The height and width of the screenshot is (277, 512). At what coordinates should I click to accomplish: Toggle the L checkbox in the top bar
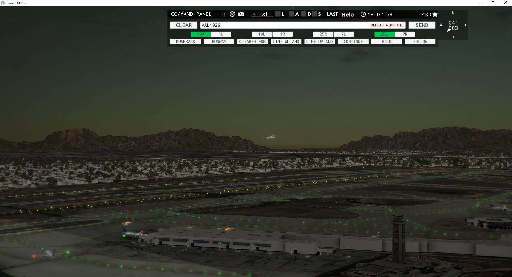click(278, 14)
